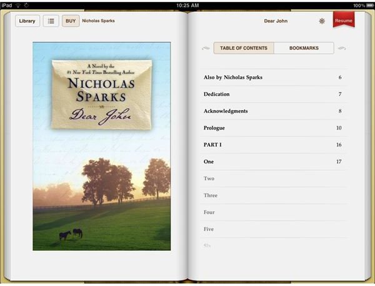Tap the Nicholas Sparks author label in toolbar
375x286 pixels.
(98, 21)
